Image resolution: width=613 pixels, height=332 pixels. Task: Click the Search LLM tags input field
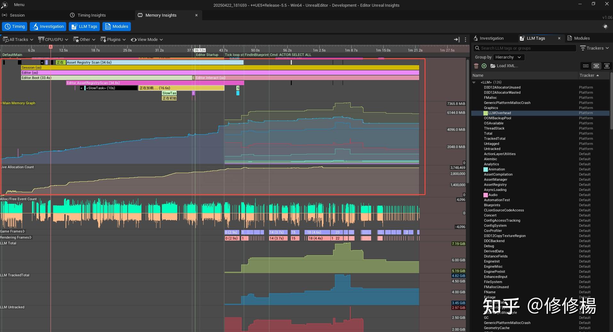coord(525,48)
